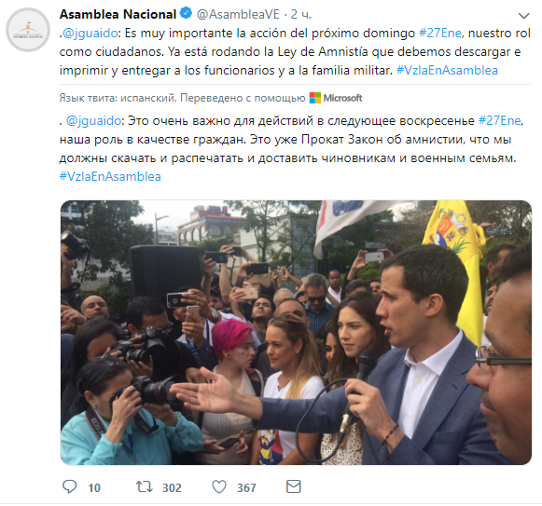The width and height of the screenshot is (542, 506).
Task: Open #27Ene hashtag in the original tweet
Action: coord(440,34)
